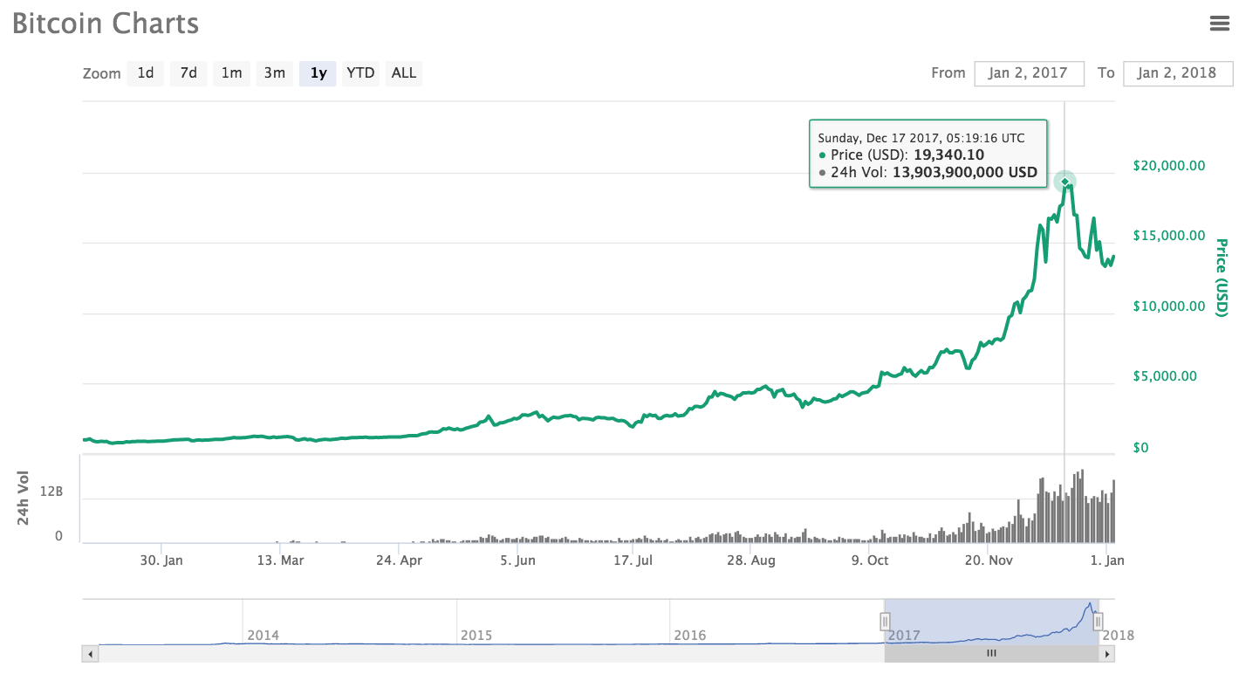Click the 5. Jun axis label
The width and height of the screenshot is (1239, 681).
coord(518,560)
